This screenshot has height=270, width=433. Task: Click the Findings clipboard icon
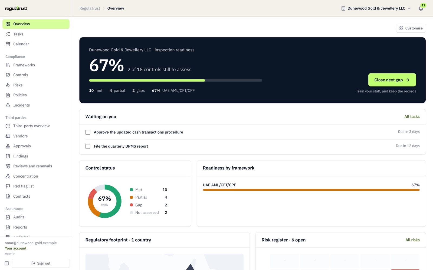[x=8, y=156]
